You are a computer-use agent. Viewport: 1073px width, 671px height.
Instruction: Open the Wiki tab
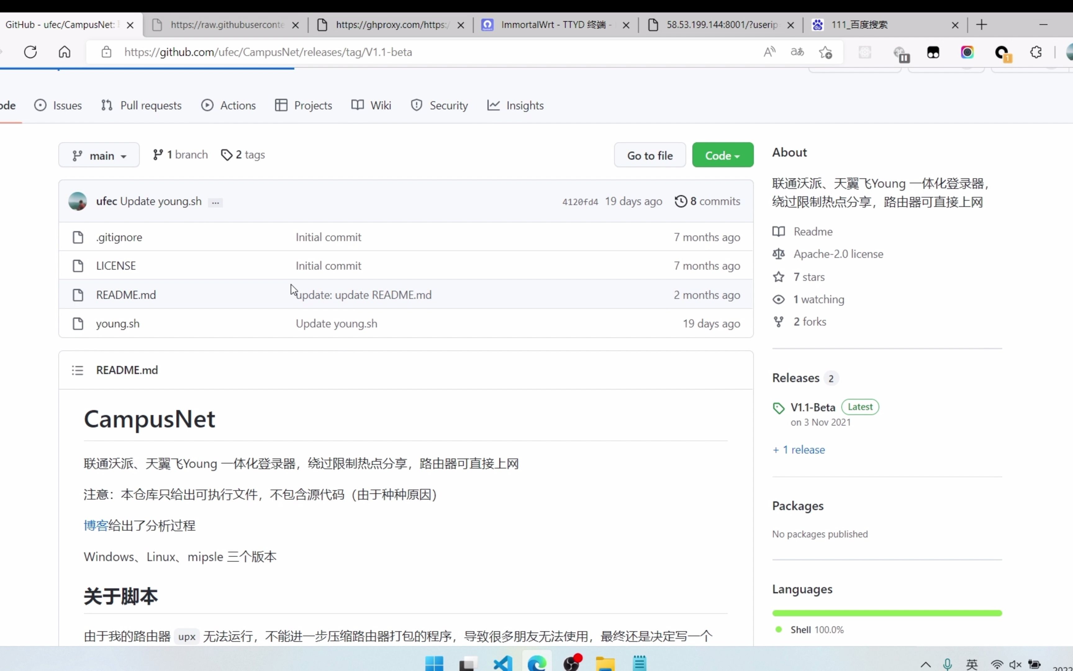[x=371, y=105]
